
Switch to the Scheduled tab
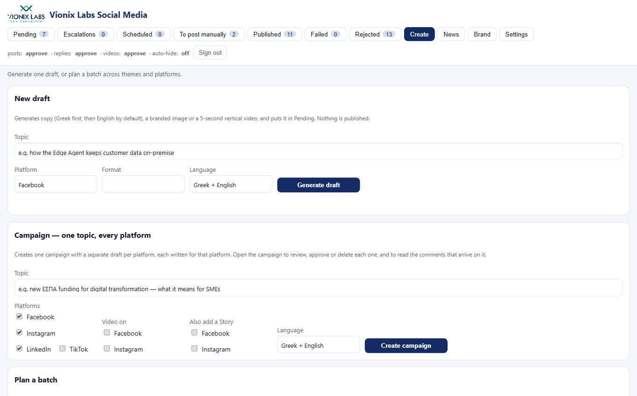[144, 34]
